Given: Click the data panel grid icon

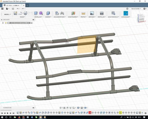Looking at the screenshot, I should 2,9.
